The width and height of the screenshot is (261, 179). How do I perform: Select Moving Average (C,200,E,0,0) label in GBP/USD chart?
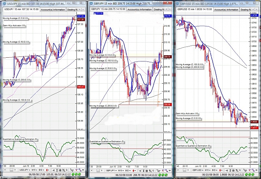tap(190, 67)
